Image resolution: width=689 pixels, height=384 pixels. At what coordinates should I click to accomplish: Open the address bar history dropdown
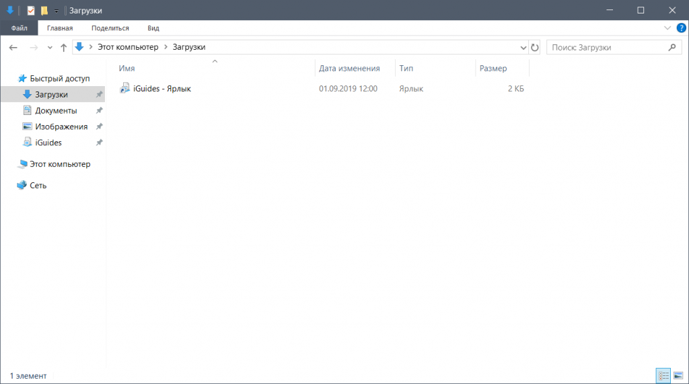coord(524,48)
